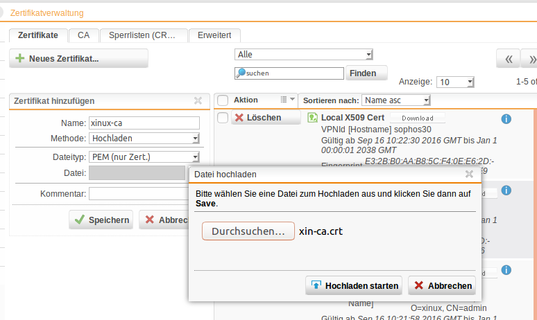Open the Methode dropdown

click(x=144, y=138)
